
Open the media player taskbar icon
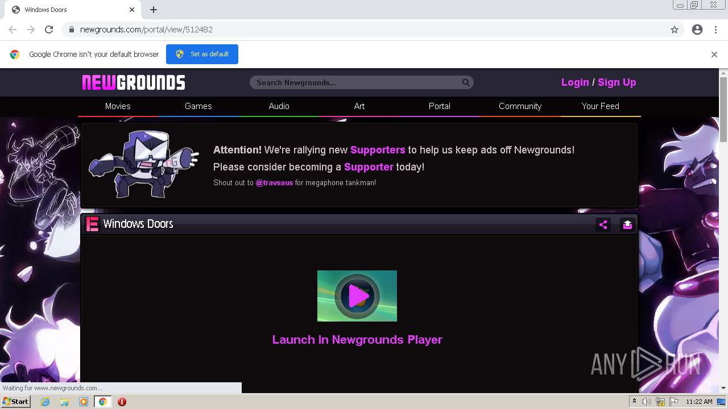[x=84, y=402]
